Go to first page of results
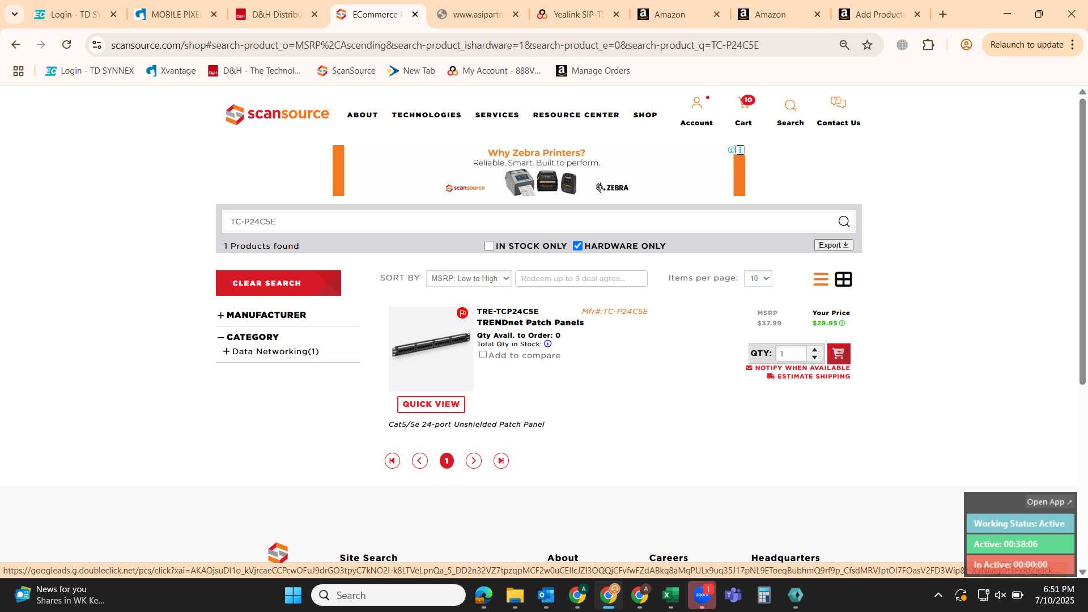 tap(392, 461)
